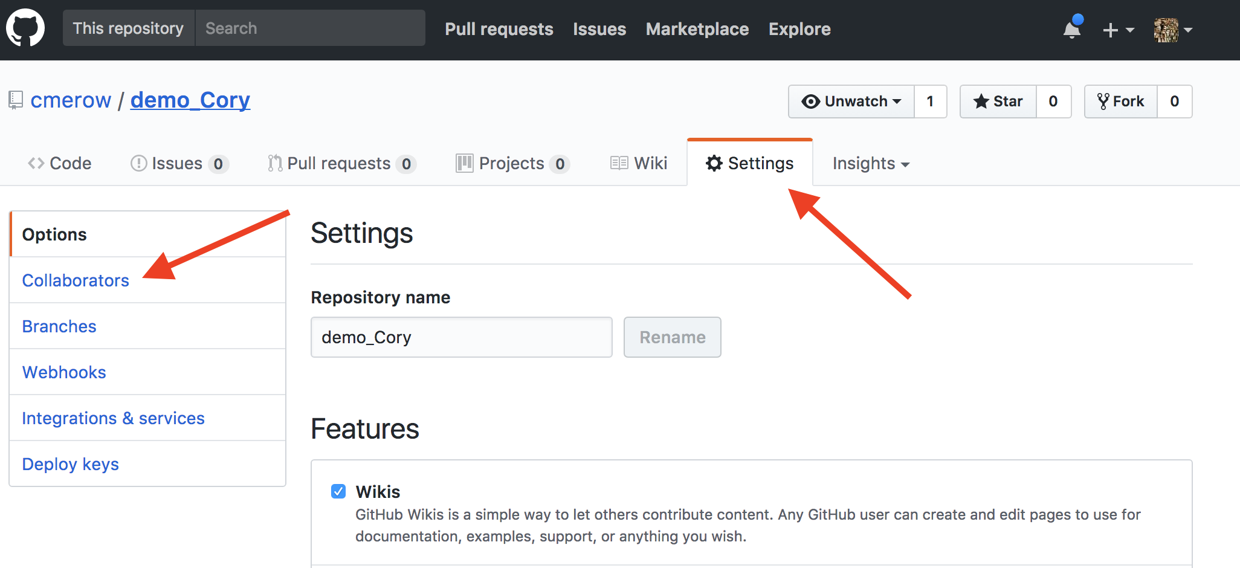This screenshot has height=568, width=1240.
Task: Open Marketplace in the header
Action: click(697, 29)
